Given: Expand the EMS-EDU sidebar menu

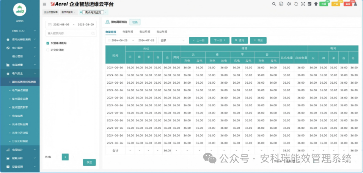Looking at the screenshot, I should [20, 31].
